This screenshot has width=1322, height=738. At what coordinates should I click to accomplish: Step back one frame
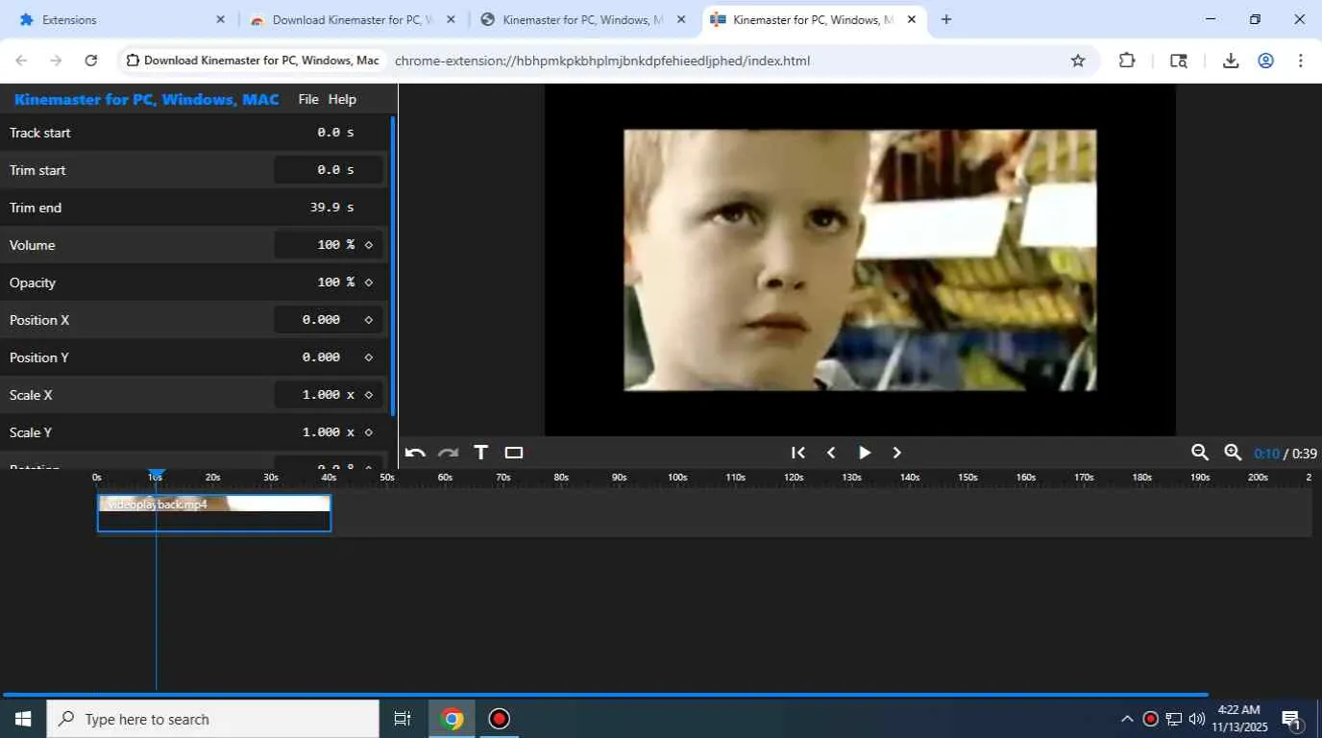831,453
